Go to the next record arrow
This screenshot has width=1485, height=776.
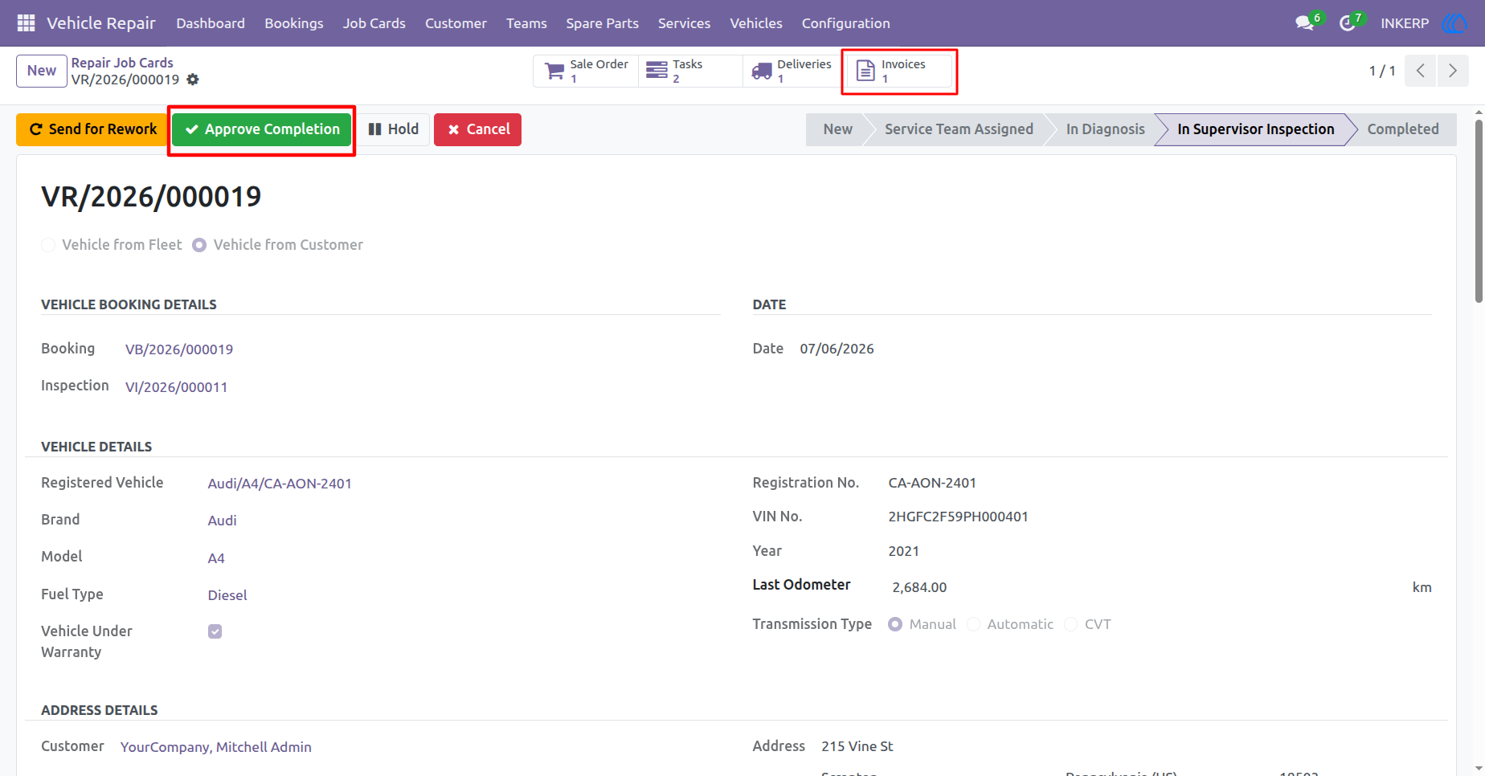tap(1453, 71)
